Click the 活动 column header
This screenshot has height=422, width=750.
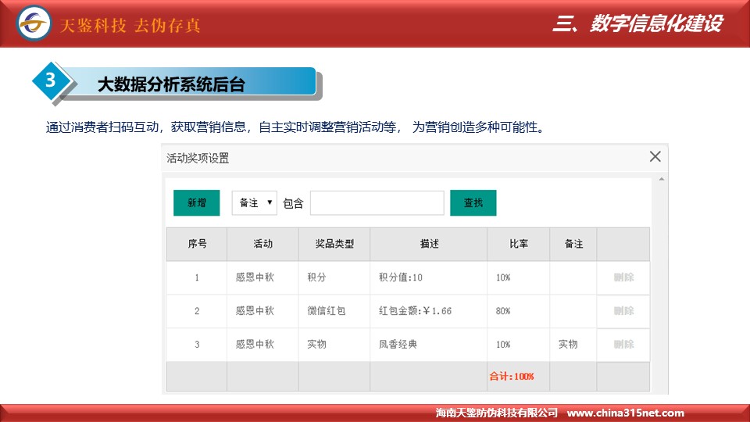(x=262, y=244)
